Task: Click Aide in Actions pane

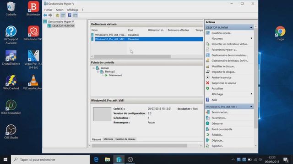Action: tap(214, 100)
